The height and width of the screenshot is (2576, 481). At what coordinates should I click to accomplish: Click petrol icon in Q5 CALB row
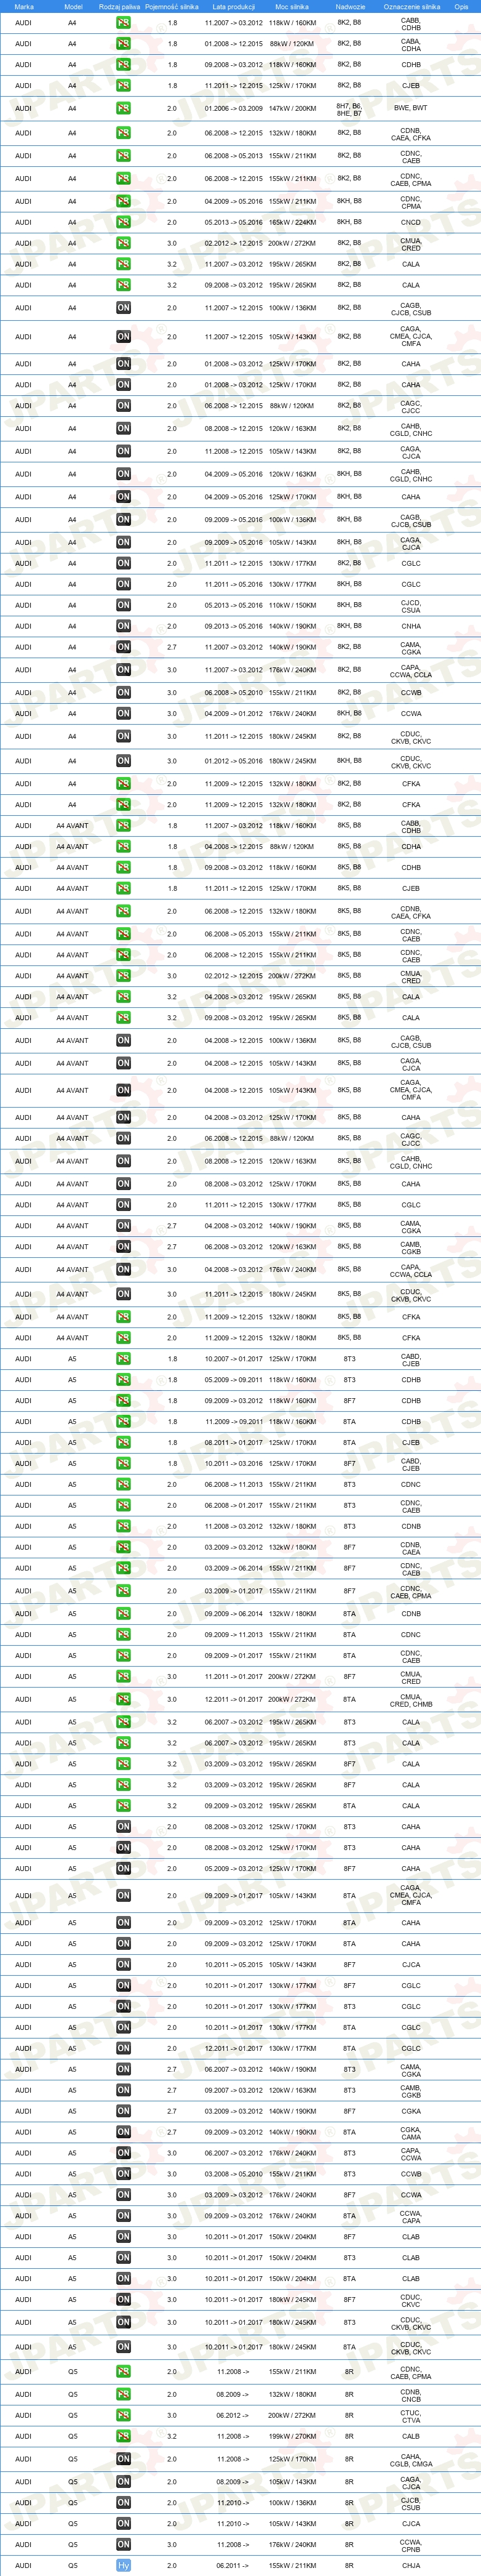(123, 2436)
